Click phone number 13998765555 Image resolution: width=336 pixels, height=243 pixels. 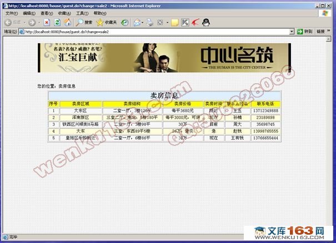coord(265,131)
